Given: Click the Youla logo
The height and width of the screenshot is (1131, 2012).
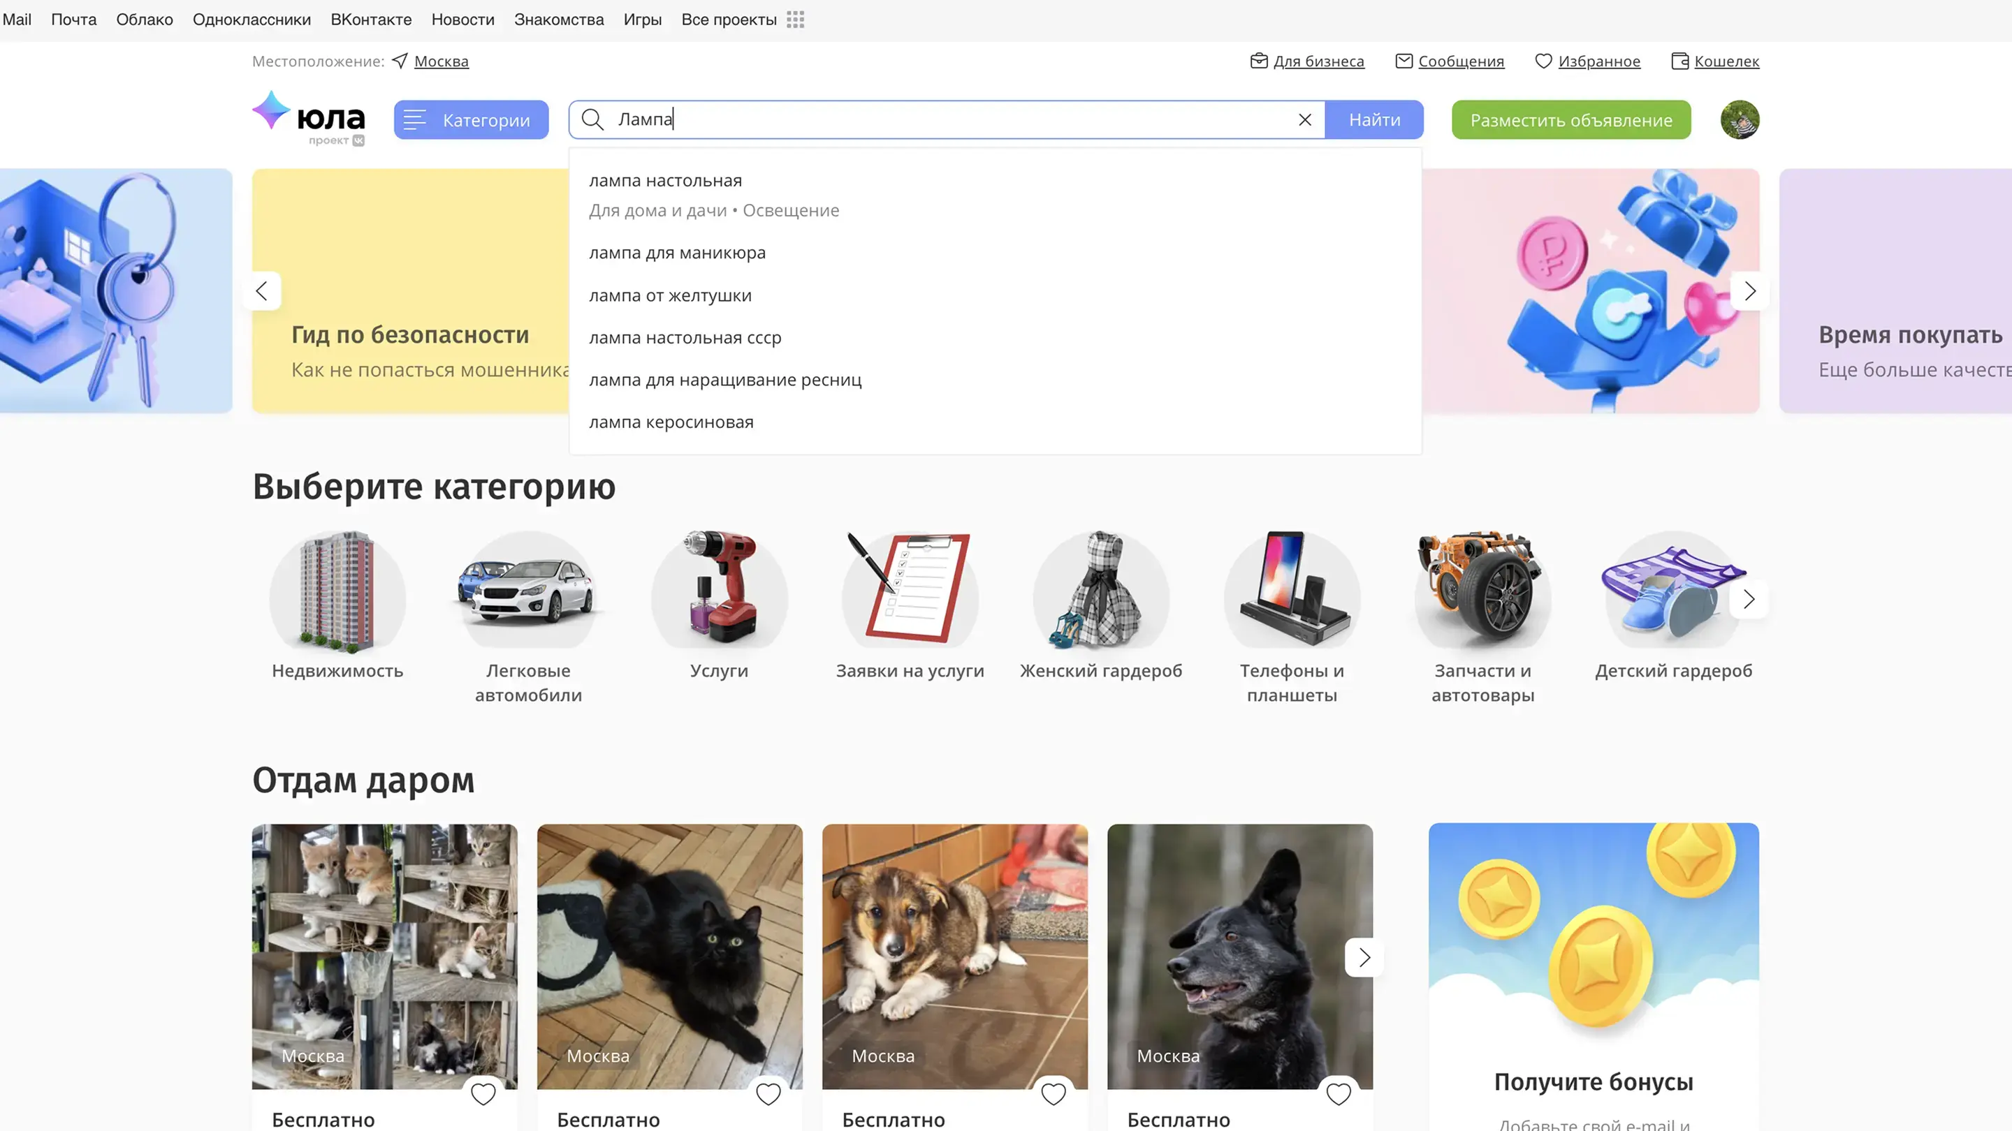Looking at the screenshot, I should click(309, 118).
